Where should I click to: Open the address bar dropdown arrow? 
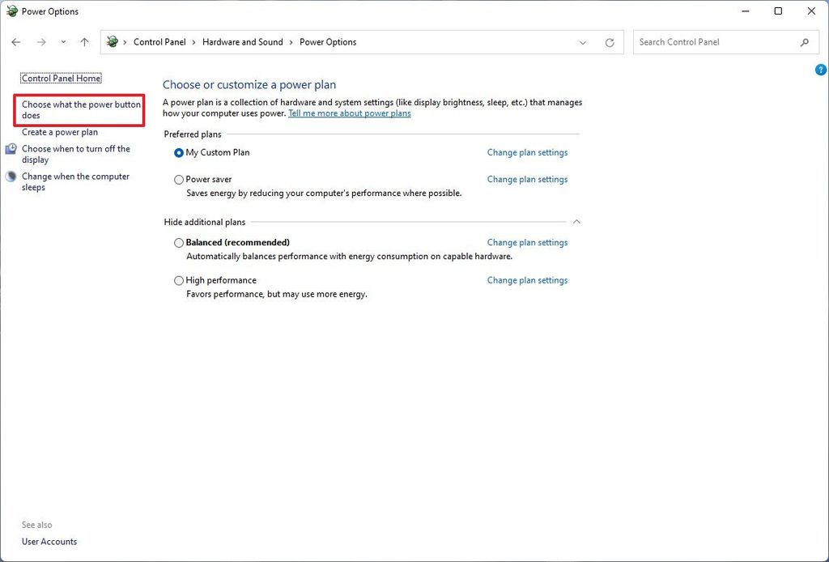pos(583,42)
